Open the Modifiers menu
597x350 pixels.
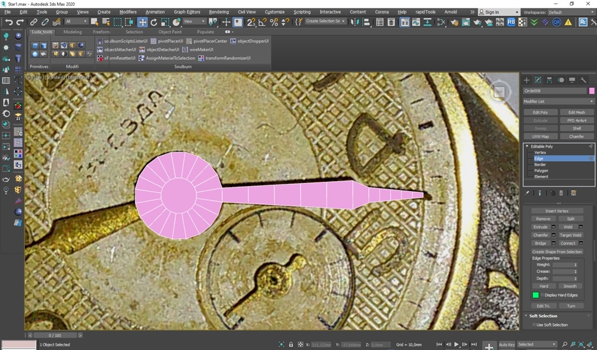tap(128, 12)
